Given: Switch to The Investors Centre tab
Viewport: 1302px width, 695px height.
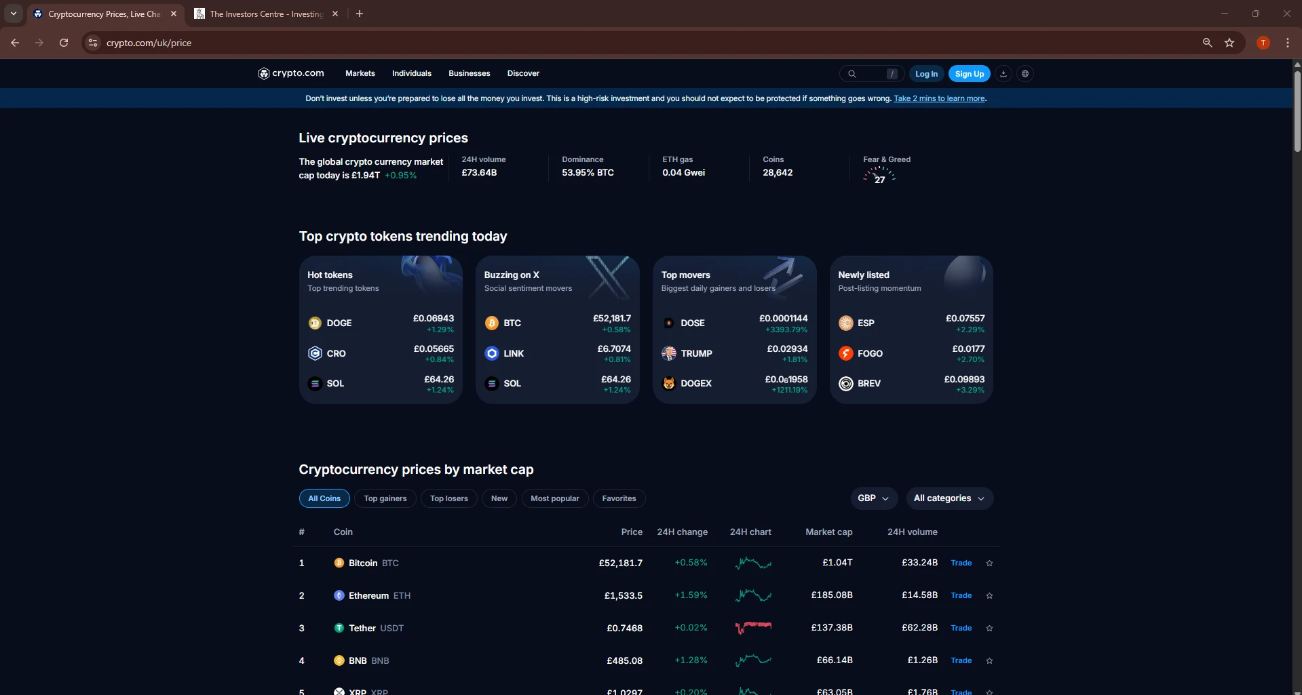Looking at the screenshot, I should (x=265, y=14).
